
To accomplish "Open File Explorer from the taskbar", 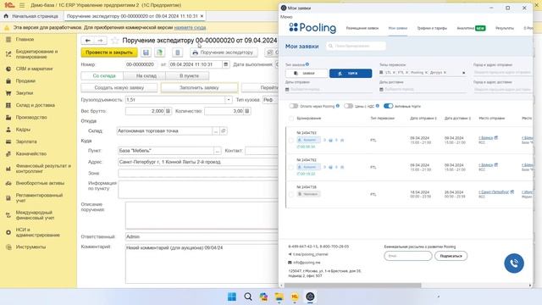I will click(x=279, y=297).
